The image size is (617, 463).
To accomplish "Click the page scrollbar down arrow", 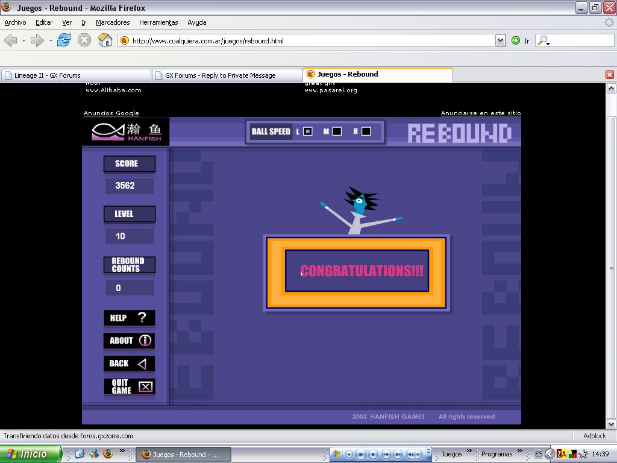I will [x=611, y=424].
